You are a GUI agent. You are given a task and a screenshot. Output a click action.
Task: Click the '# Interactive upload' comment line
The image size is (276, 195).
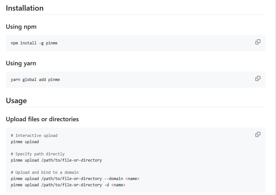pyautogui.click(x=34, y=136)
